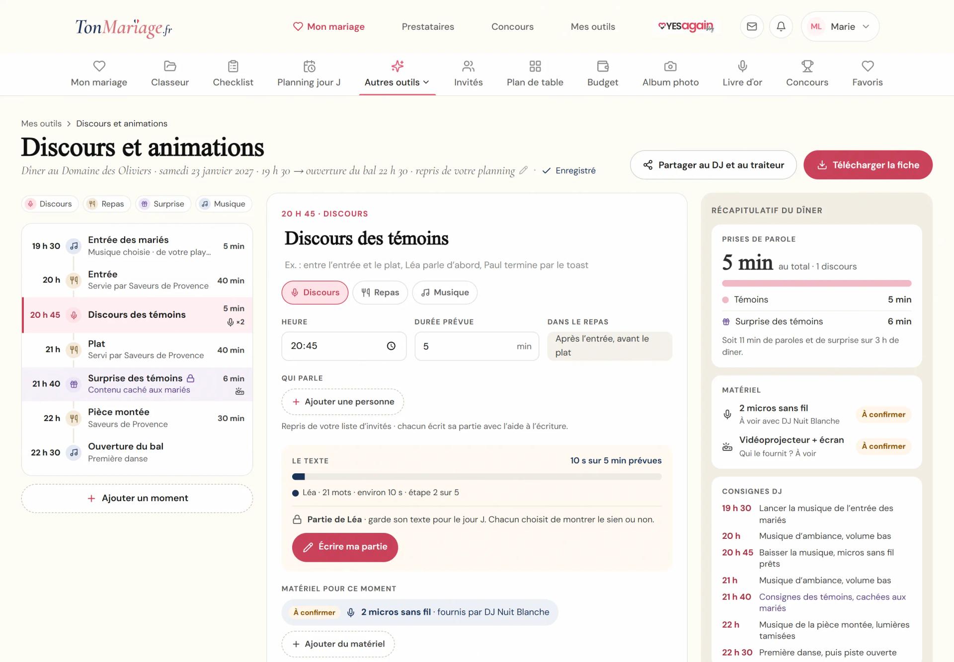Open Concours in the top navigation
Viewport: 954px width, 662px height.
(x=512, y=27)
